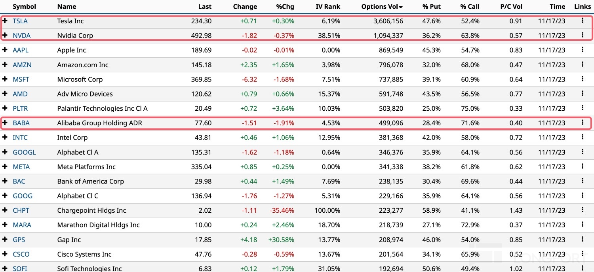
Task: Open the links menu for Bank of America
Action: point(583,181)
